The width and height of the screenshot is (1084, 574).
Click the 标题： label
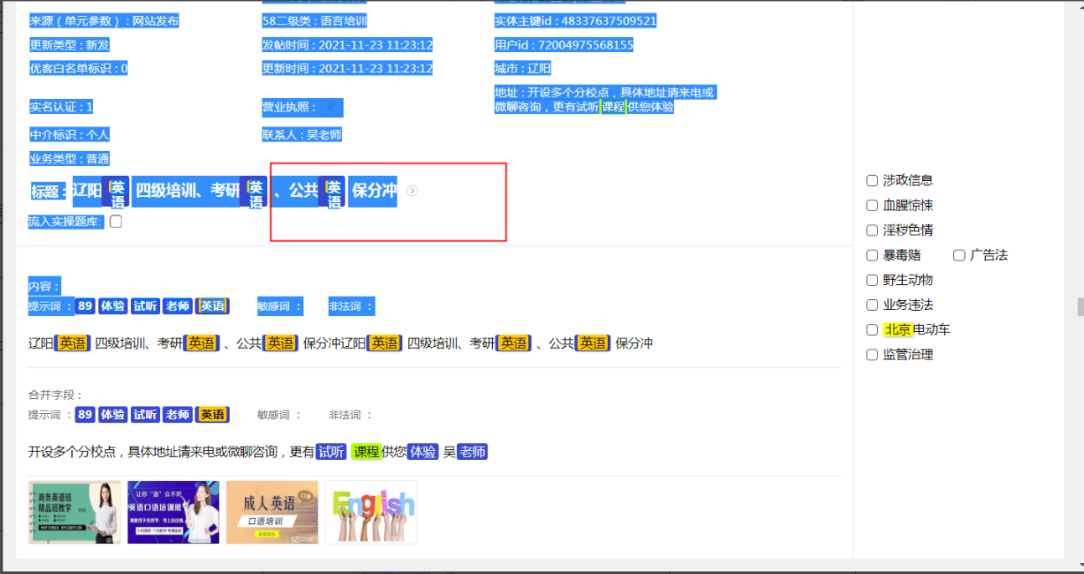pyautogui.click(x=49, y=191)
